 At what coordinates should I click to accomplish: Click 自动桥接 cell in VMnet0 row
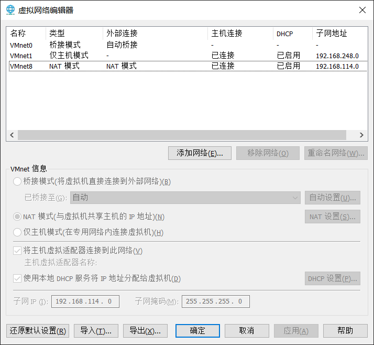pos(122,45)
